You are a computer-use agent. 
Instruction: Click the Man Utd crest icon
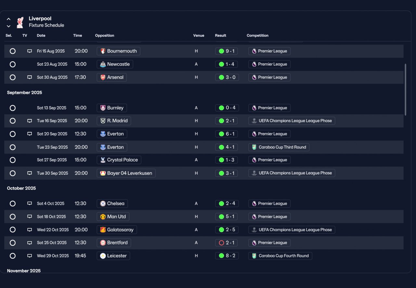103,217
